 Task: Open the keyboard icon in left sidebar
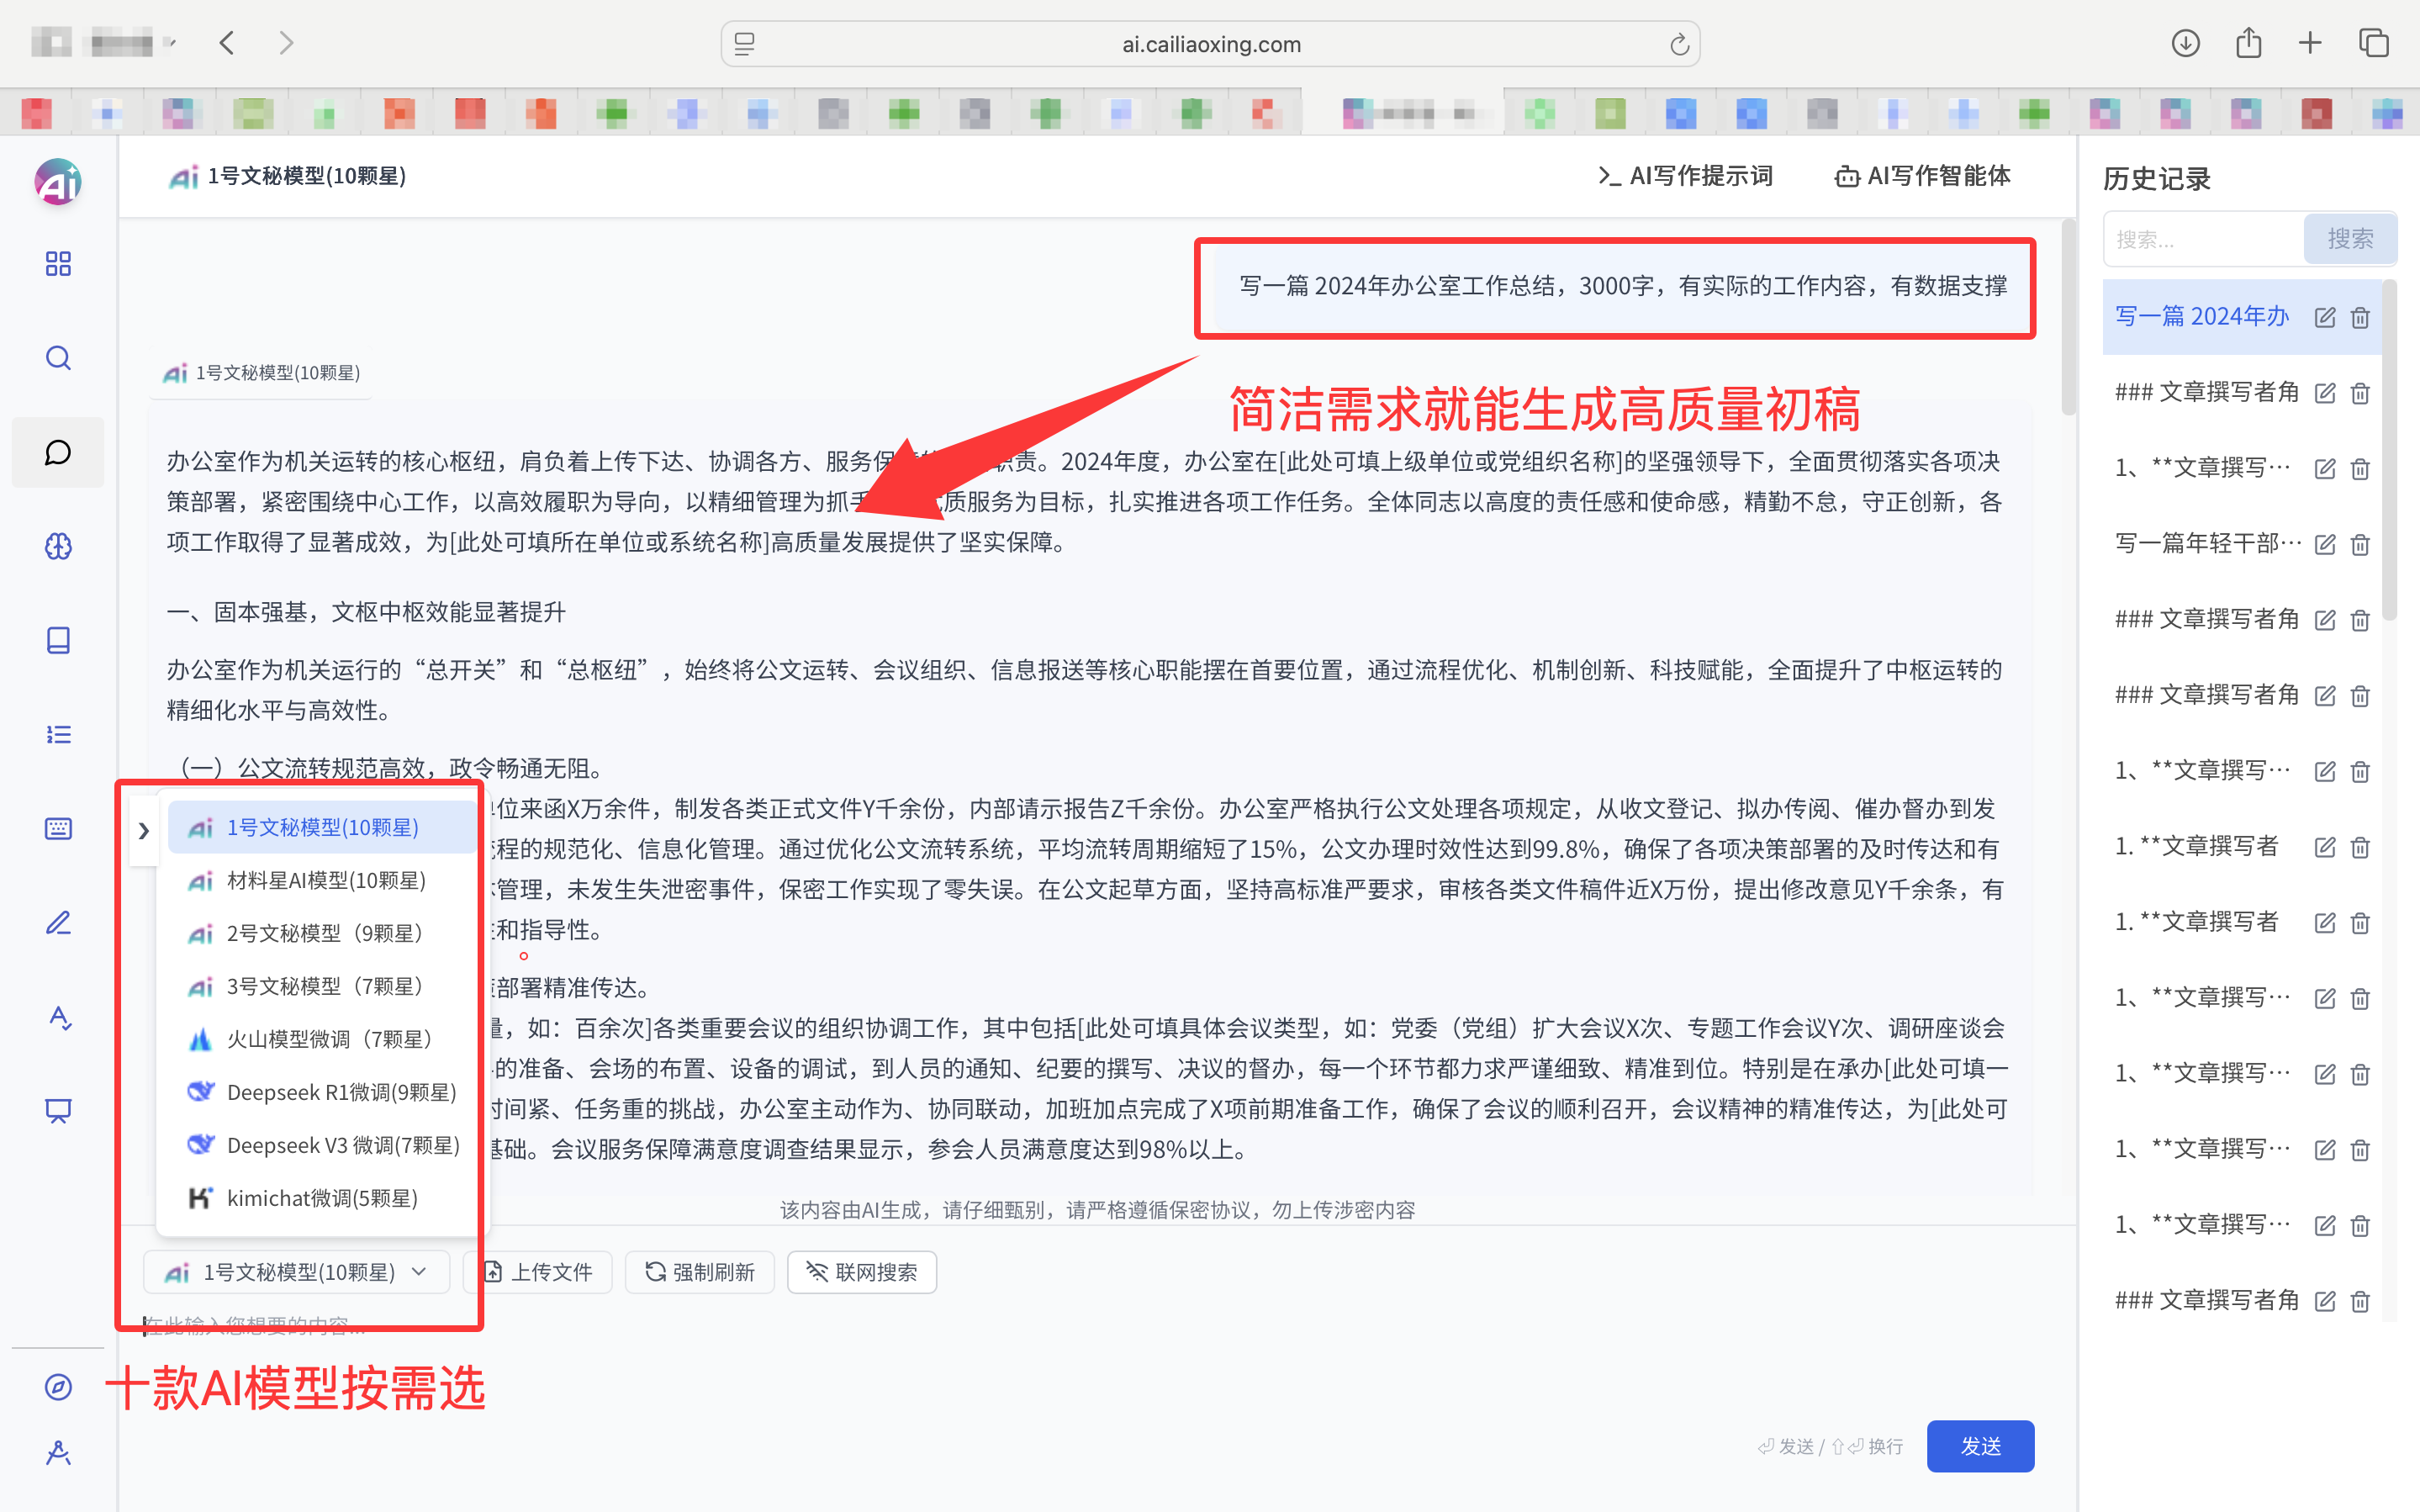[x=58, y=828]
